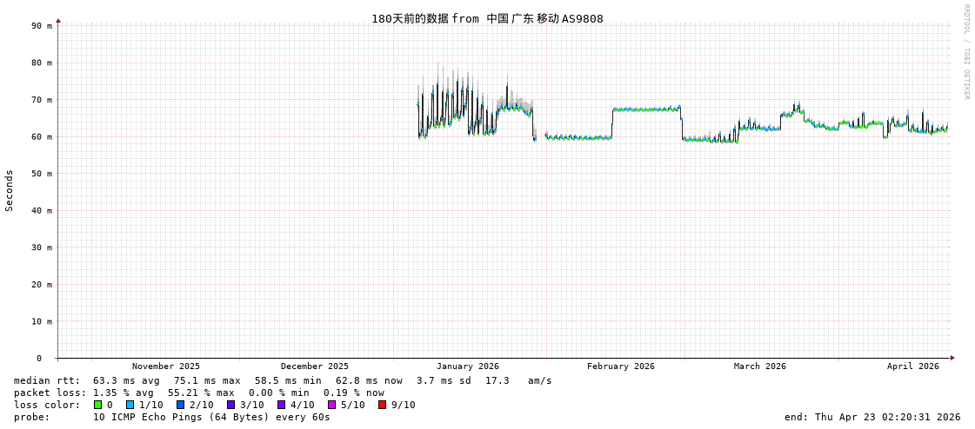Viewport: 975px width, 429px height.
Task: Click the x-axis arrow at the right end
Action: (952, 358)
